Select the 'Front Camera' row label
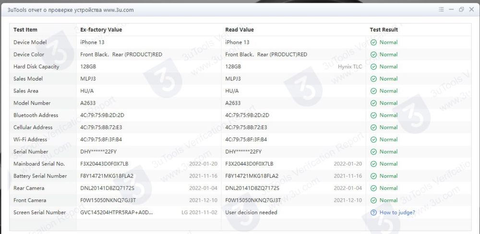This screenshot has height=234, width=480. click(30, 201)
